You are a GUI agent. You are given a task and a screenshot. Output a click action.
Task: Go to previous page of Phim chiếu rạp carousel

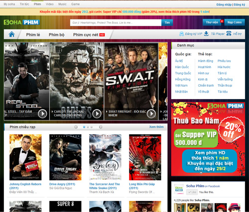(76, 127)
